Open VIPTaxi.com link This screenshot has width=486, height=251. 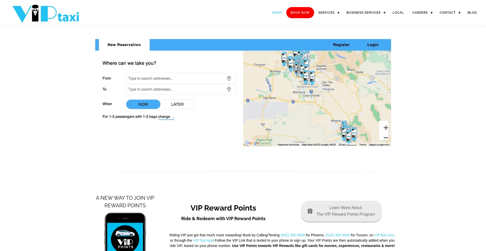[384, 235]
